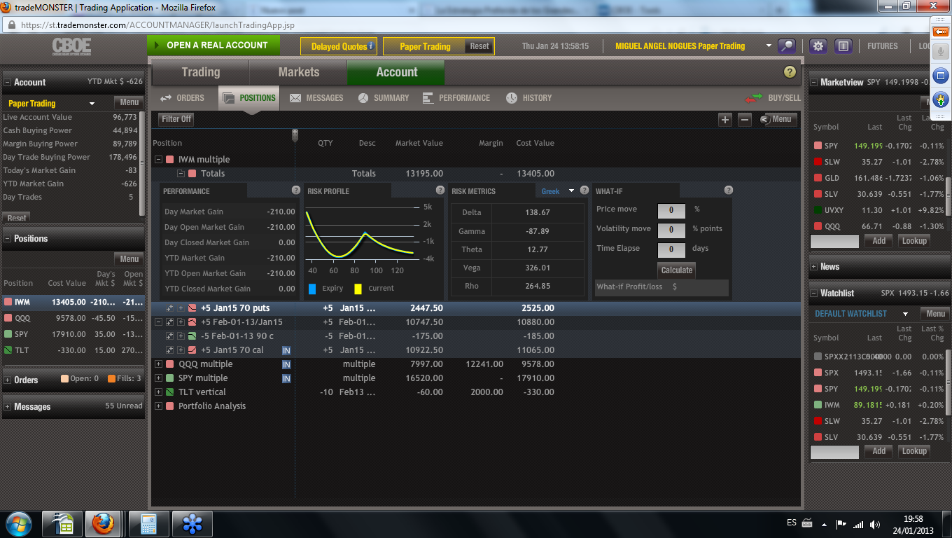This screenshot has width=952, height=538.
Task: Switch to the Markets tab
Action: click(x=299, y=72)
